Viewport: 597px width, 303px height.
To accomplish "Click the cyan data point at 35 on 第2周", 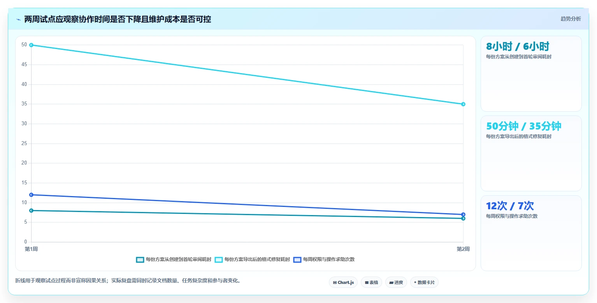I will tap(463, 104).
